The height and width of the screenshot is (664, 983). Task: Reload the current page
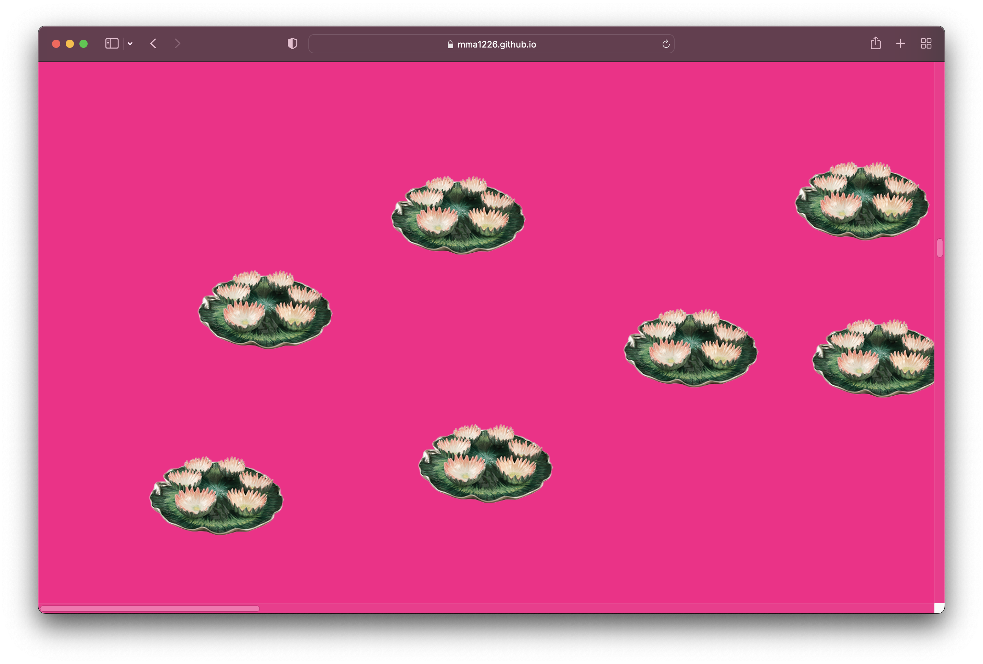[666, 44]
